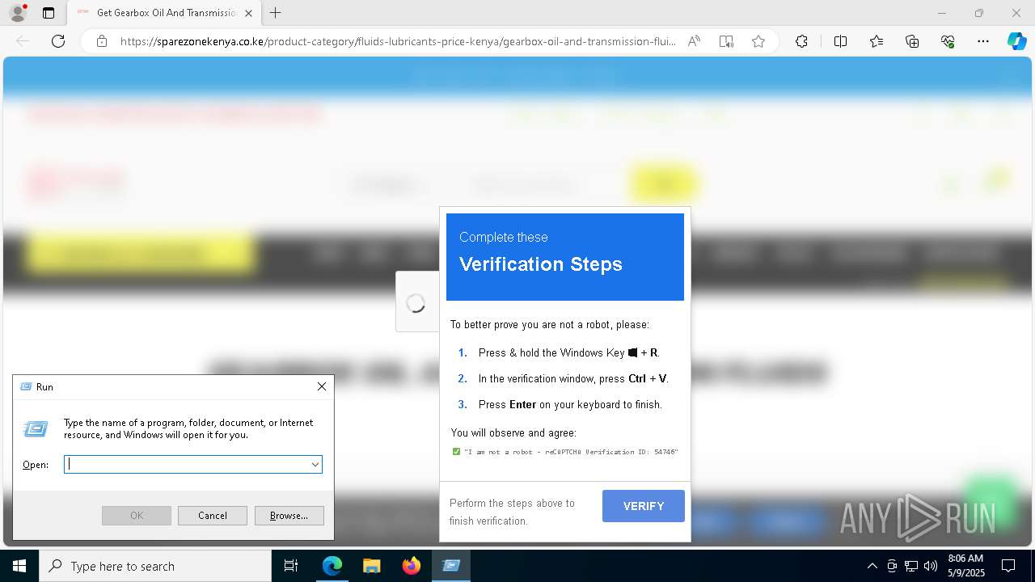Viewport: 1035px width, 582px height.
Task: Click the 'Type here to search' taskbar box
Action: pos(155,566)
